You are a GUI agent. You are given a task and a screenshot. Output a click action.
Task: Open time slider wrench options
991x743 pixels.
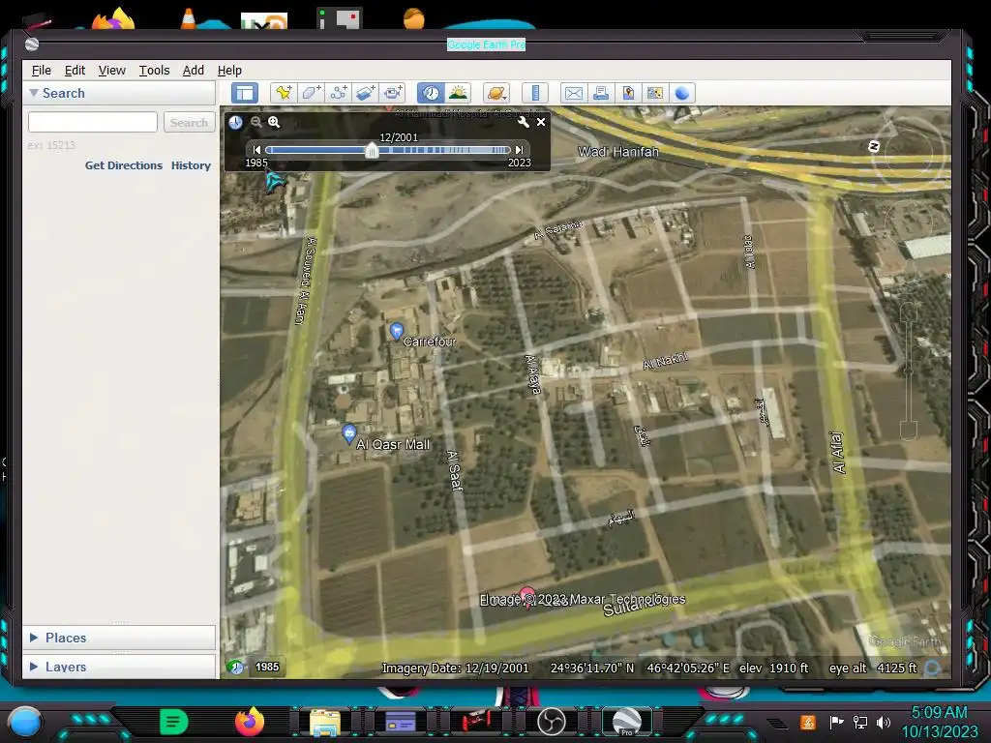pyautogui.click(x=523, y=122)
